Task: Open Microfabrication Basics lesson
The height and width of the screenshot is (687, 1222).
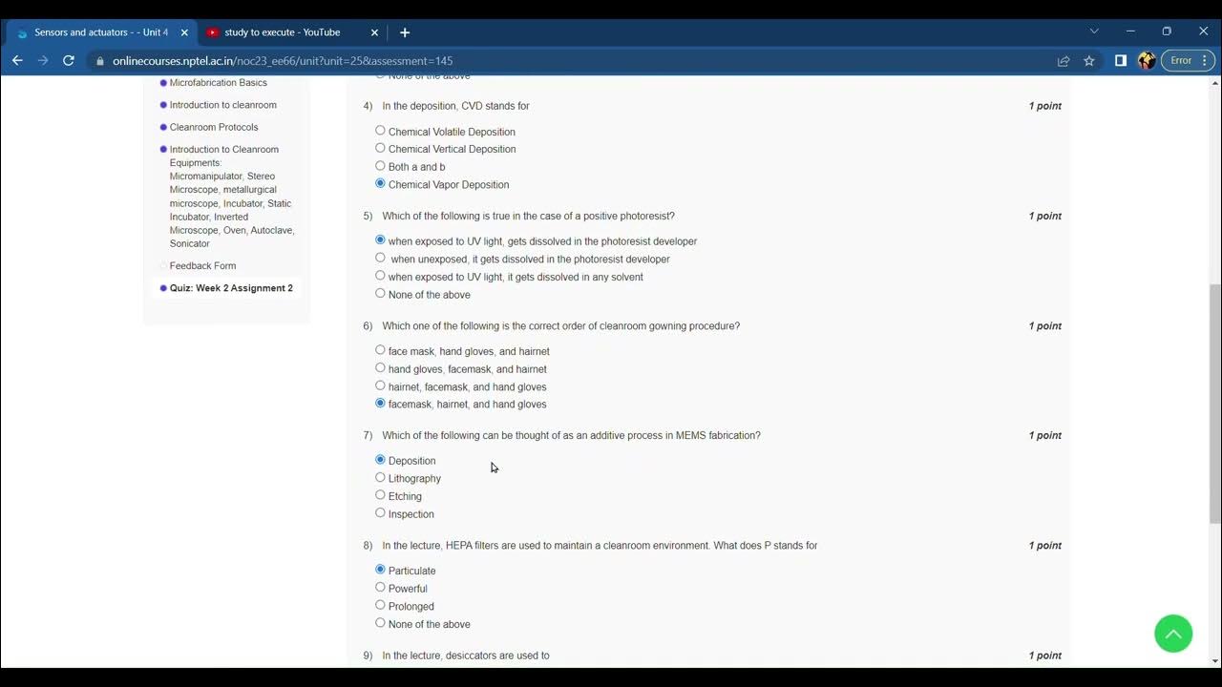Action: click(x=218, y=83)
